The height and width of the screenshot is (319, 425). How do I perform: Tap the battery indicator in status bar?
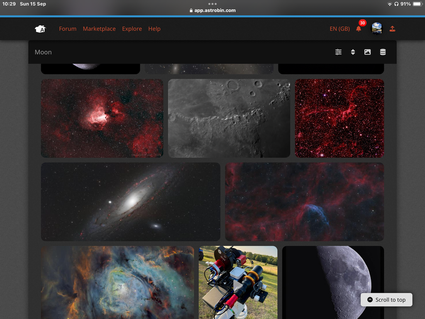pos(418,4)
